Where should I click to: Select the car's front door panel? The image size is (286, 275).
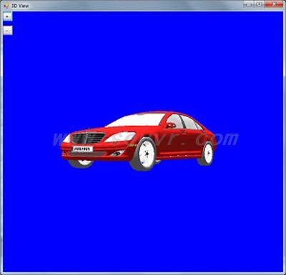[173, 141]
